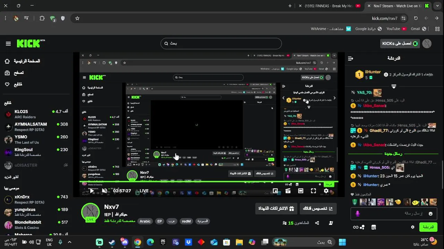Show hidden system tray icons chevron
Screen dimensions: 444x249
point(69,242)
